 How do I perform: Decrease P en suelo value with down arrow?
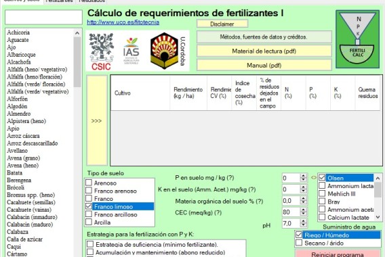click(x=304, y=180)
